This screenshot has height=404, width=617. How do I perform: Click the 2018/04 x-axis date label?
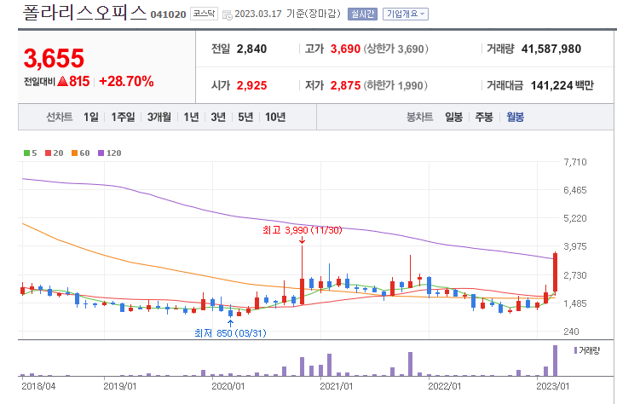click(x=38, y=386)
